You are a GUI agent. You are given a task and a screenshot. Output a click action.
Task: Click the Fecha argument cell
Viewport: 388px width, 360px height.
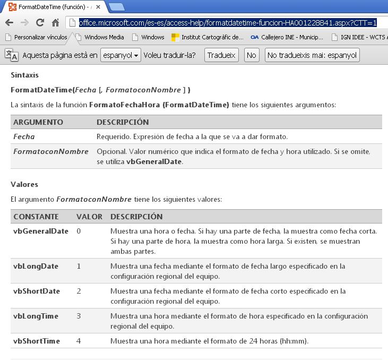[24, 136]
